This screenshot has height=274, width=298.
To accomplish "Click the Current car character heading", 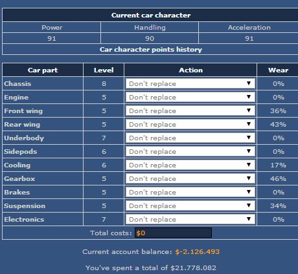I will click(151, 15).
